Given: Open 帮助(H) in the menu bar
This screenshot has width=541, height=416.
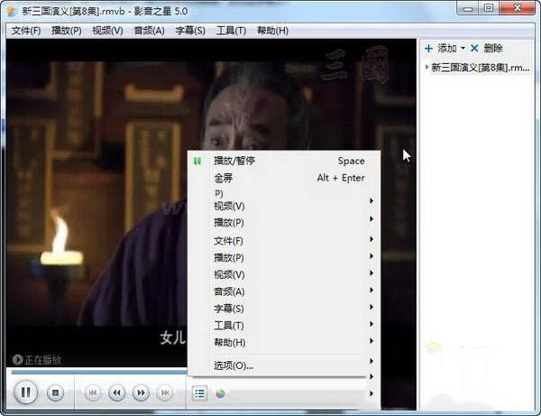Looking at the screenshot, I should [272, 31].
